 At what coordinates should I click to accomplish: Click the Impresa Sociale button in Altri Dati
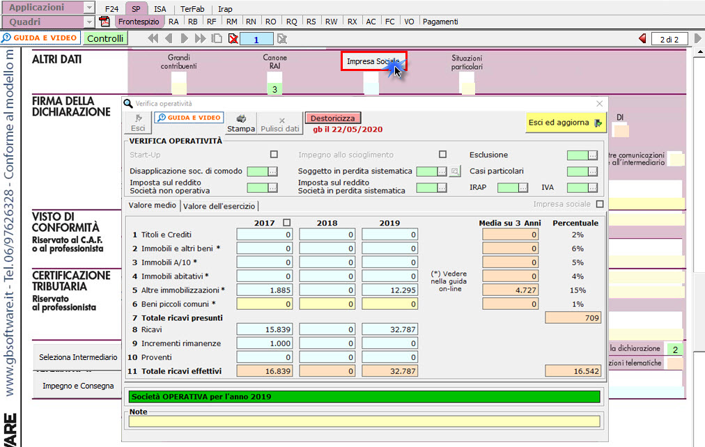coord(373,61)
